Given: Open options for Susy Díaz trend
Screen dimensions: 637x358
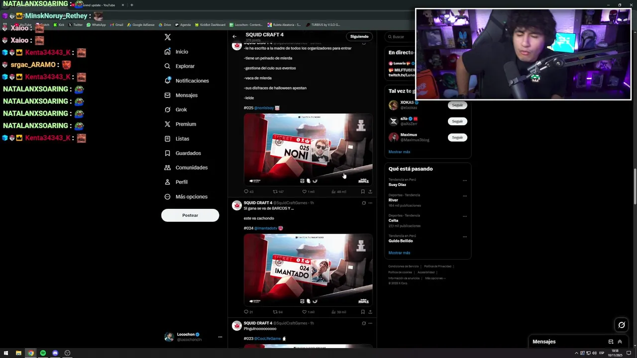Looking at the screenshot, I should tap(465, 180).
